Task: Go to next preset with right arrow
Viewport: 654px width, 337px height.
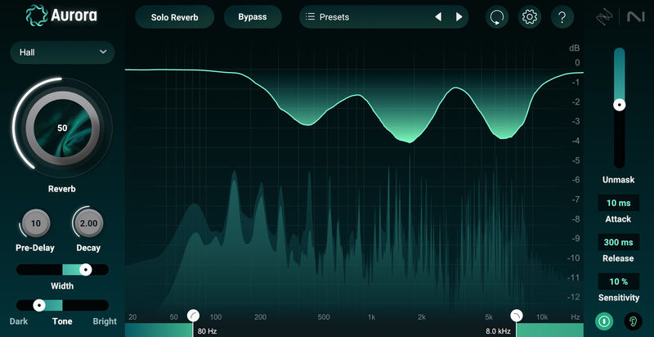Action: [x=459, y=16]
